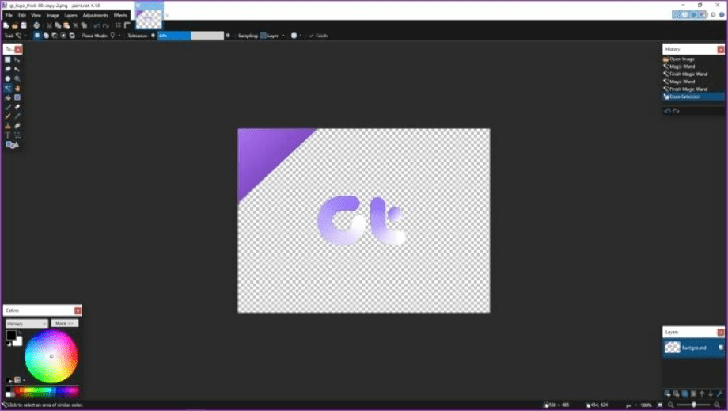Toggle pixel grid in toolbar

pos(118,25)
